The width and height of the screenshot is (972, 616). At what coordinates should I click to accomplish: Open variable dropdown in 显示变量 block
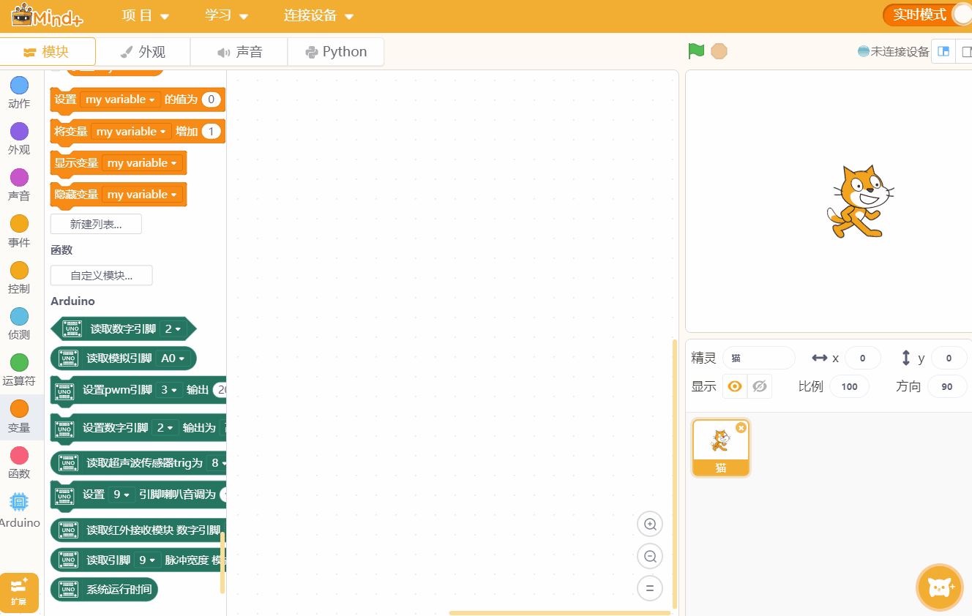pos(143,163)
